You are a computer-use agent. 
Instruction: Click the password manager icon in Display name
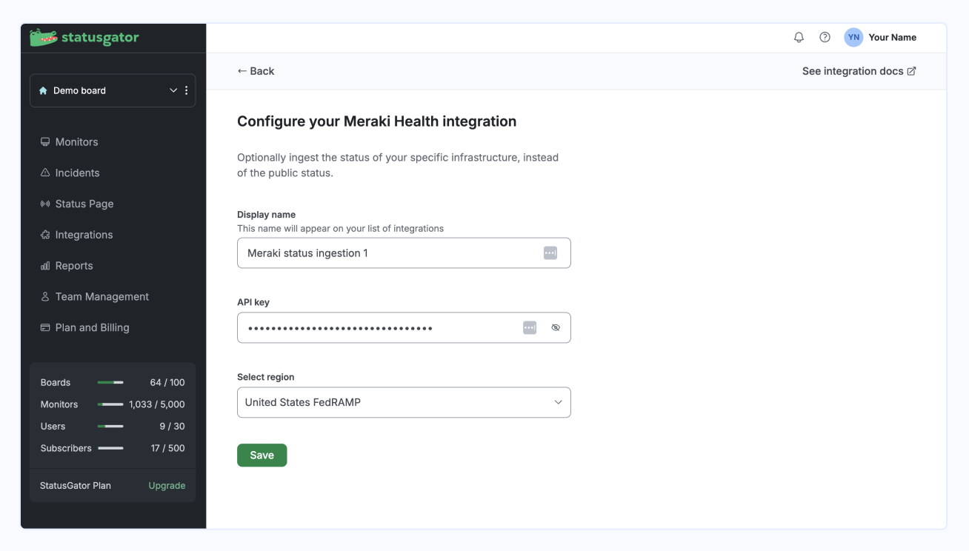click(550, 253)
